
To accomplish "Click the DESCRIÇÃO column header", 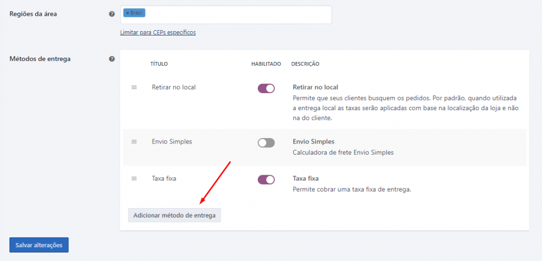I will pyautogui.click(x=305, y=64).
